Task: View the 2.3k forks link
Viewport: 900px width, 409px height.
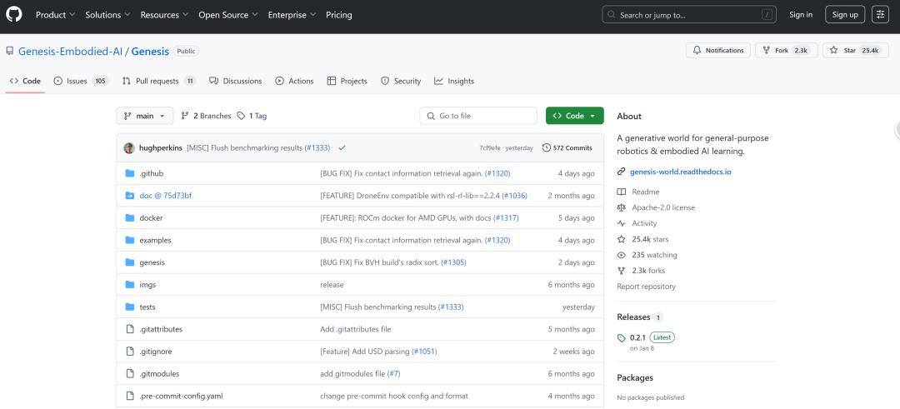Action: 641,271
